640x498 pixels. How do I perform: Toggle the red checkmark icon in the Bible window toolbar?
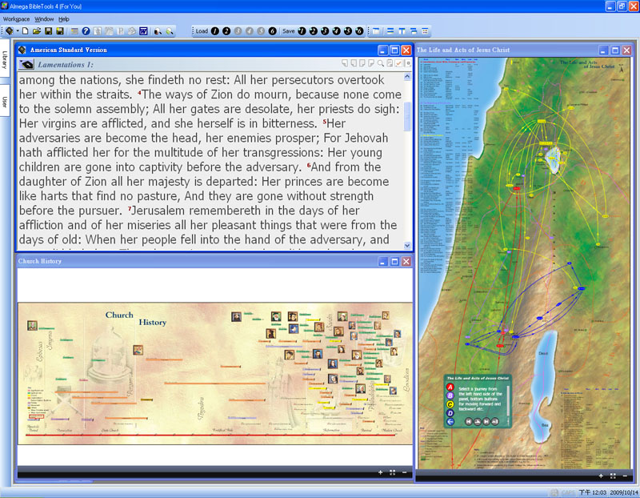click(x=398, y=63)
